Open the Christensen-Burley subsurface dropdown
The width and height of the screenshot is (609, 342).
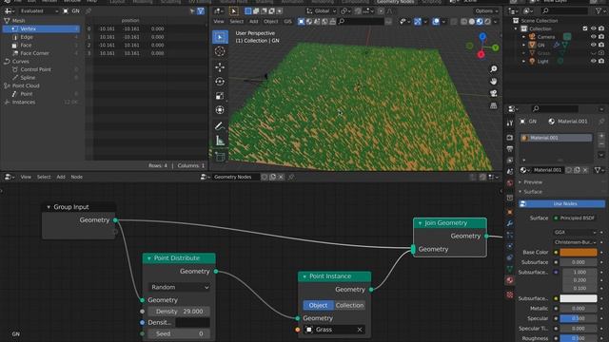tap(575, 242)
